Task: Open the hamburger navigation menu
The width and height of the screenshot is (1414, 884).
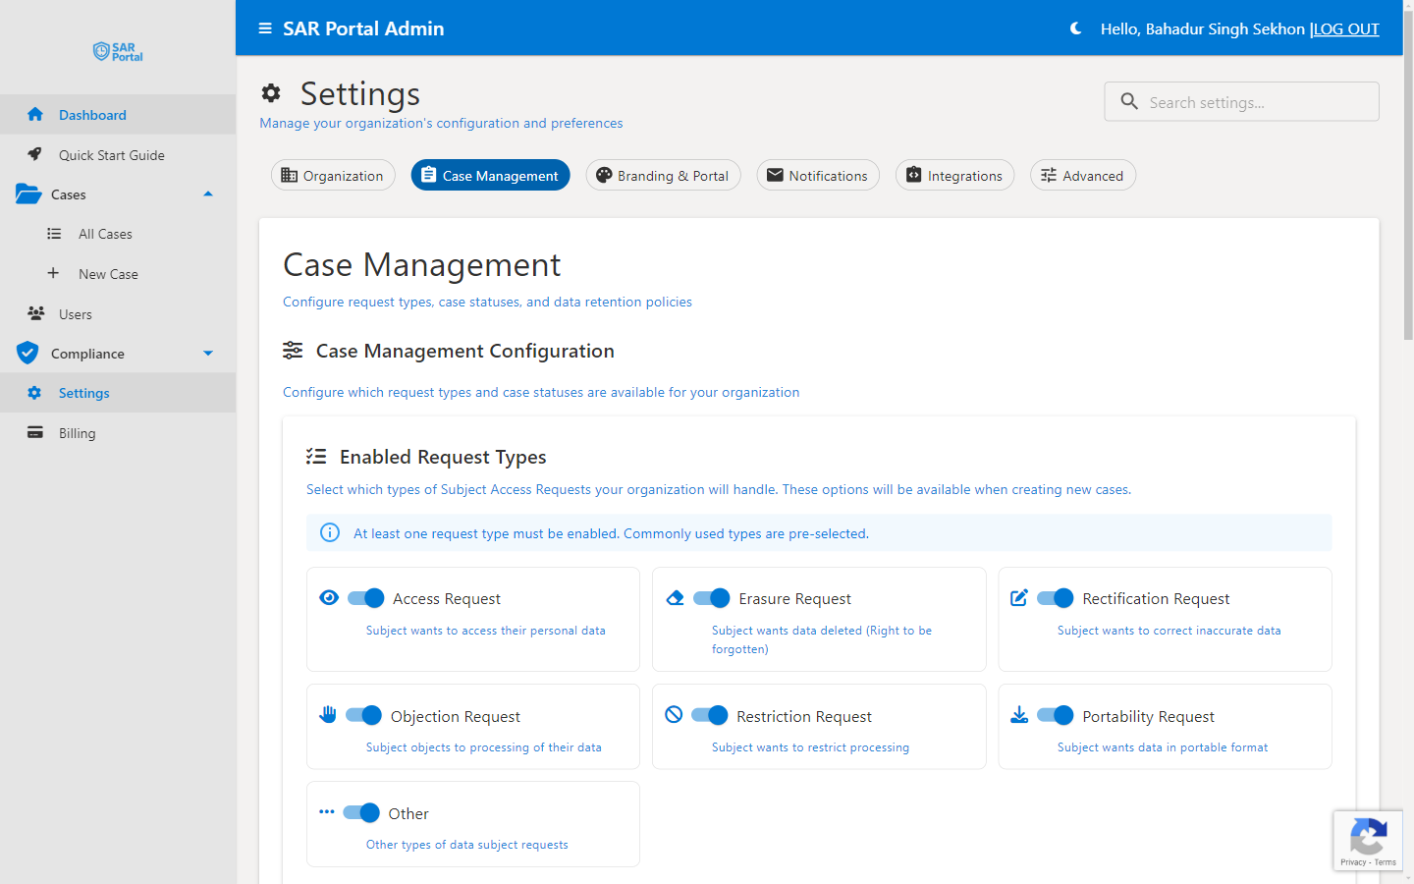Action: pyautogui.click(x=264, y=28)
